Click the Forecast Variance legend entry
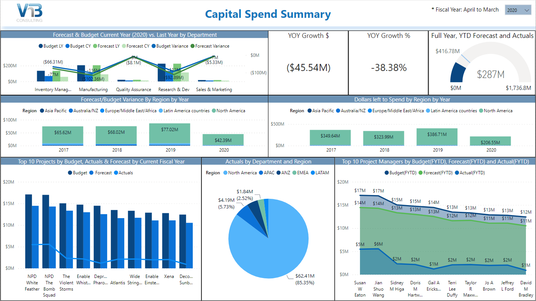This screenshot has height=301, width=536. (210, 46)
